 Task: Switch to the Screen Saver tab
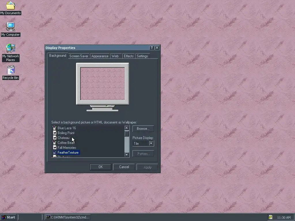(x=79, y=56)
